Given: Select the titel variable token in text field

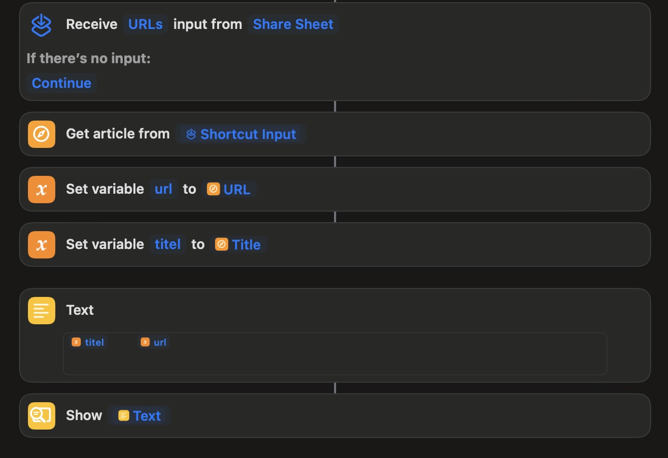Looking at the screenshot, I should tap(89, 343).
